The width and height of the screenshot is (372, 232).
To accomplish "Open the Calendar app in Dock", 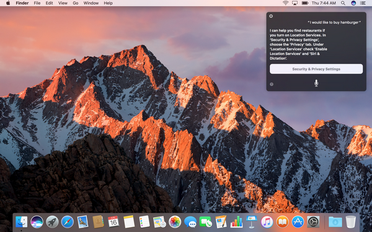I will (x=113, y=222).
